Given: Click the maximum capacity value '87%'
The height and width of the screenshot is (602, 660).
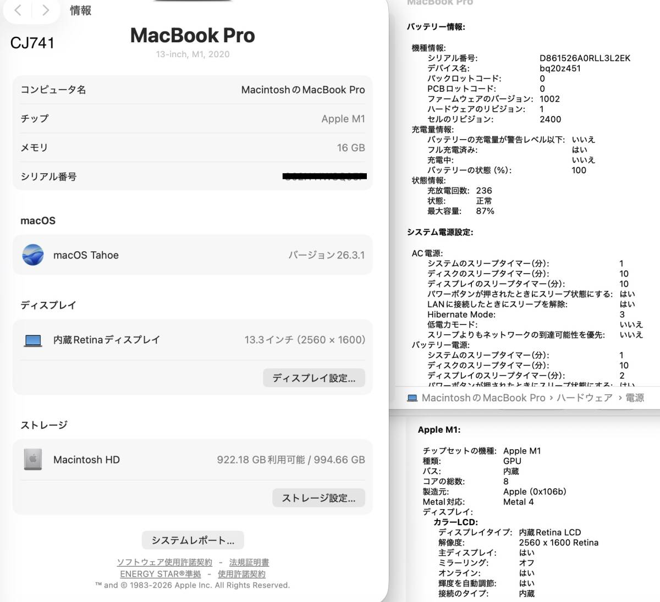Looking at the screenshot, I should pyautogui.click(x=485, y=211).
